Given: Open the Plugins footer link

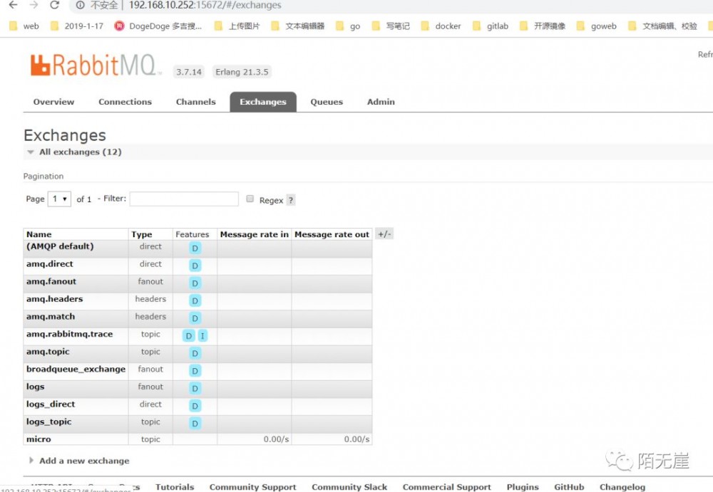Looking at the screenshot, I should pyautogui.click(x=523, y=486).
